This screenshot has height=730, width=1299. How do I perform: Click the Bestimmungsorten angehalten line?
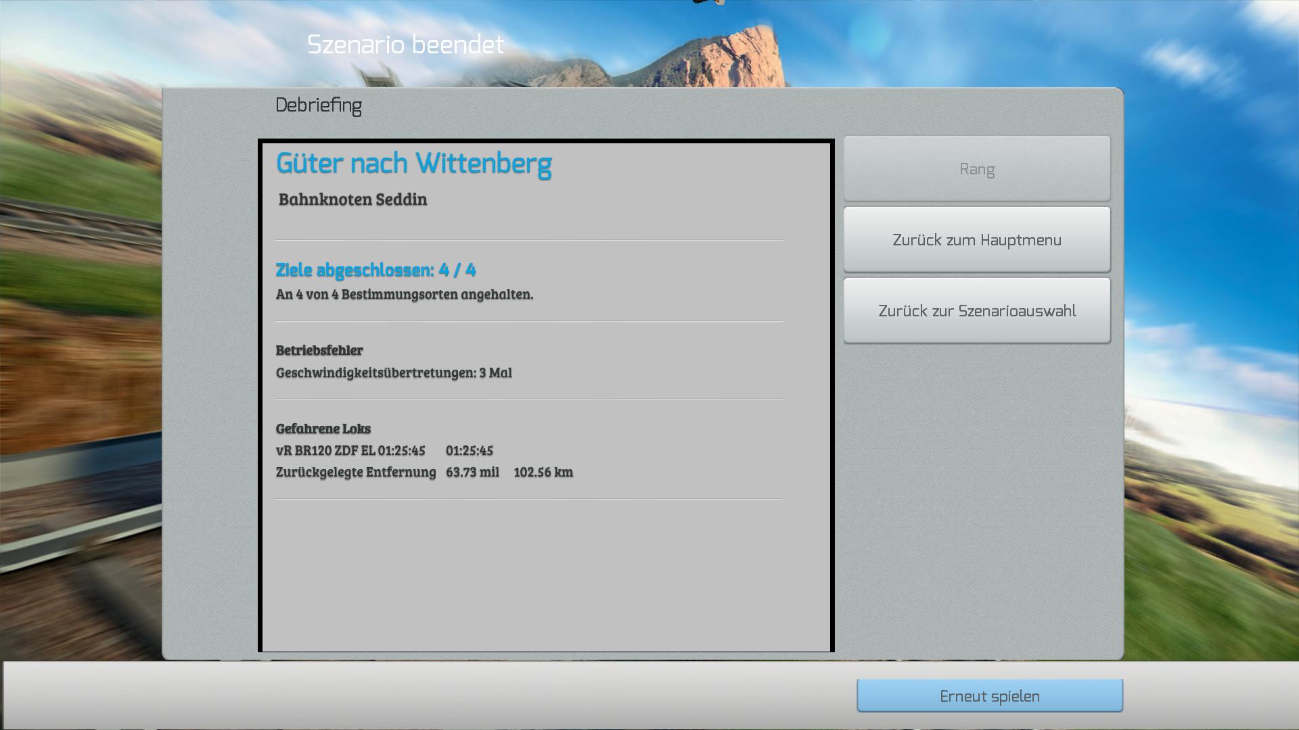[x=404, y=294]
